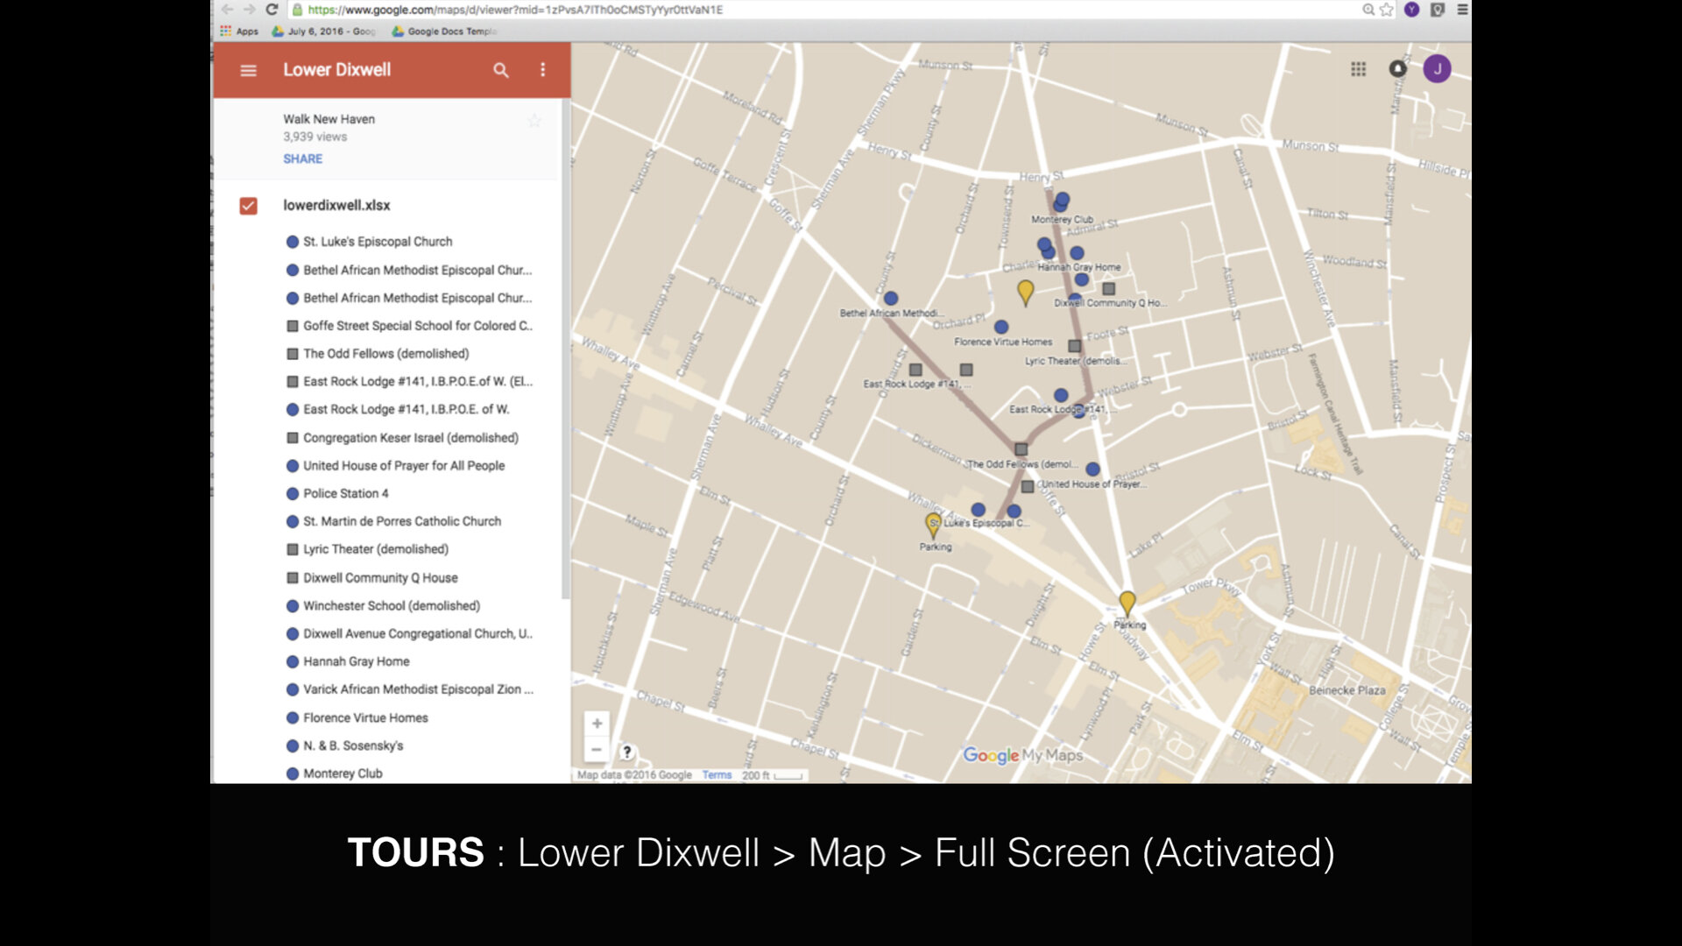The image size is (1682, 946).
Task: Select East Rock Lodge #141 (El... square entry
Action: pyautogui.click(x=409, y=382)
